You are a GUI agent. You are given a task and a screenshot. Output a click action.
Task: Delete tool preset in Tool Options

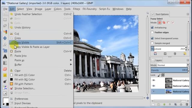click(x=175, y=54)
